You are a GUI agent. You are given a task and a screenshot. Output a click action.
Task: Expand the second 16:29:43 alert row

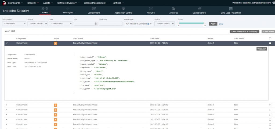(x=6, y=110)
